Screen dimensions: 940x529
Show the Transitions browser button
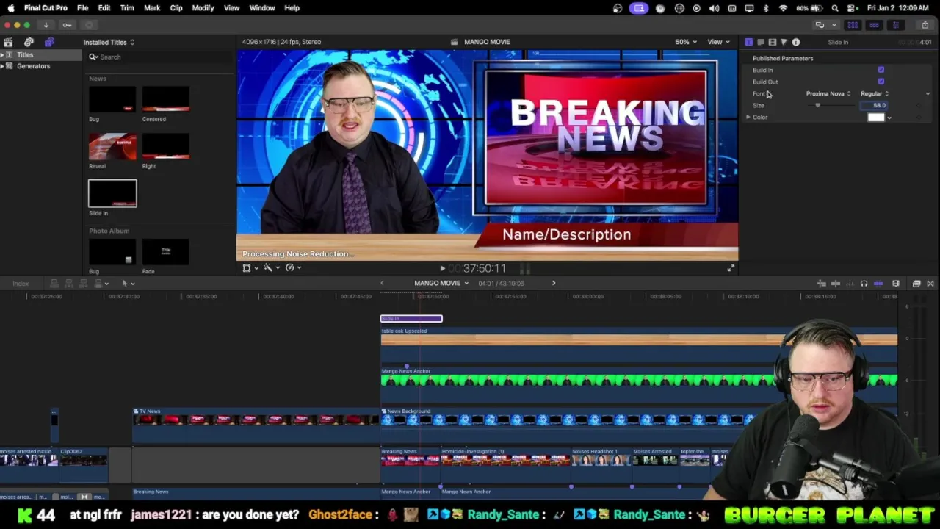pos(930,284)
